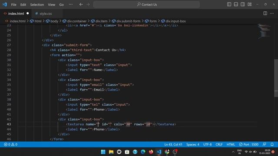Click the feedback icon in status bar
Viewport: 278px width, 156px height.
click(x=265, y=144)
